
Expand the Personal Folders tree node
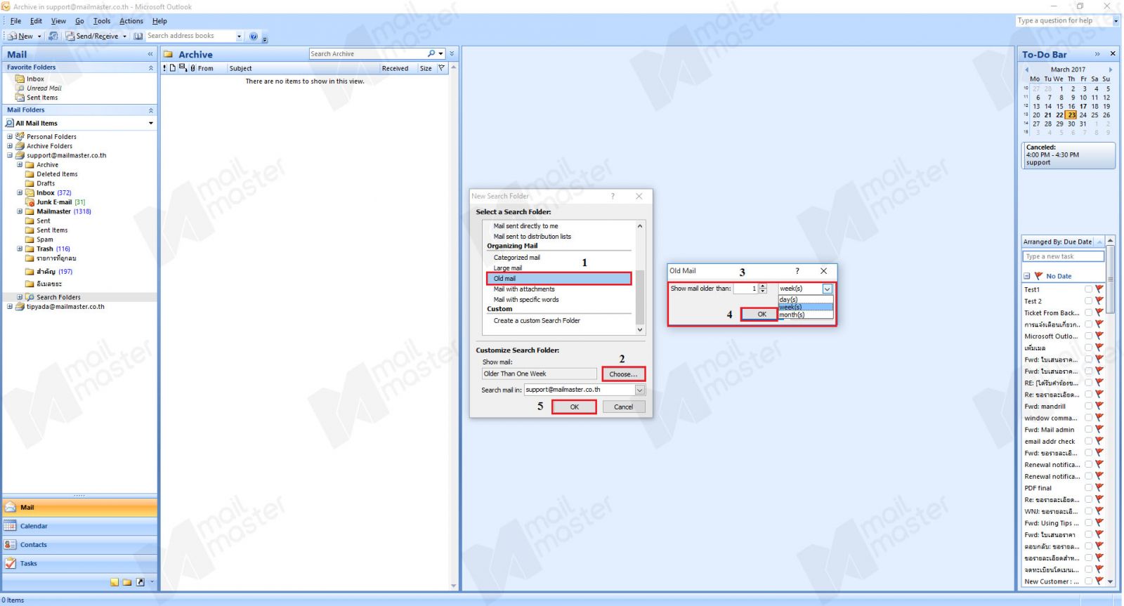[10, 137]
